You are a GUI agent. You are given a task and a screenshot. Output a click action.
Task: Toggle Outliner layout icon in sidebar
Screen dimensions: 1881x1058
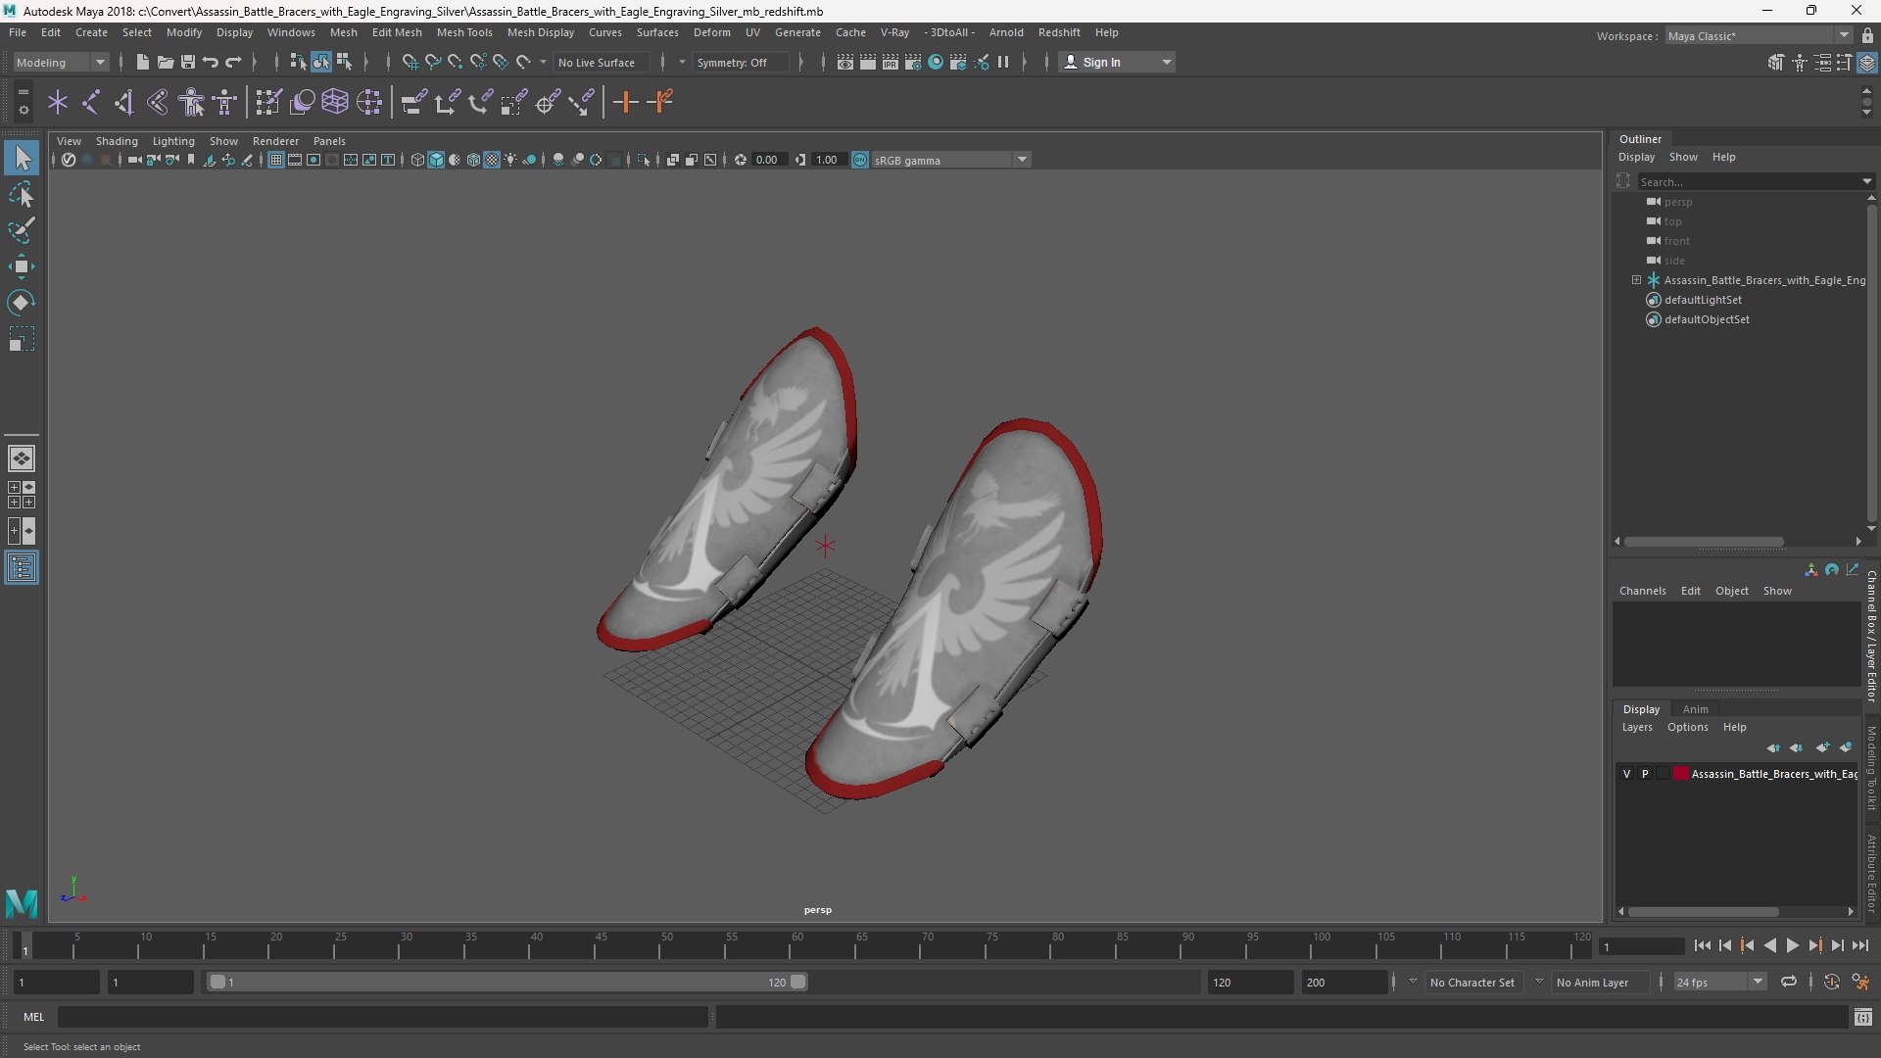(x=22, y=568)
